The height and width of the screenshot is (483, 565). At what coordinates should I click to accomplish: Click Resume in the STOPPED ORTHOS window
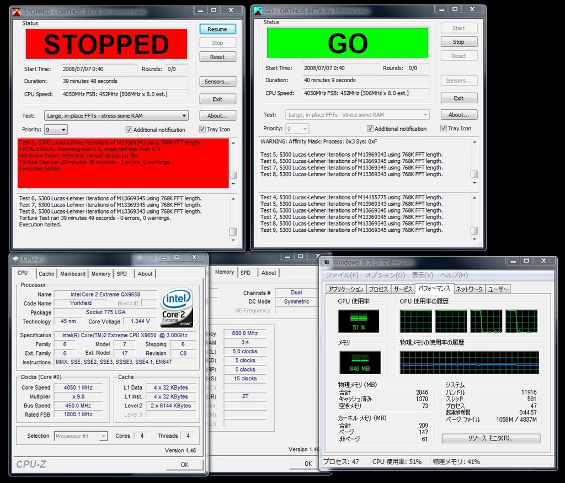coord(217,29)
